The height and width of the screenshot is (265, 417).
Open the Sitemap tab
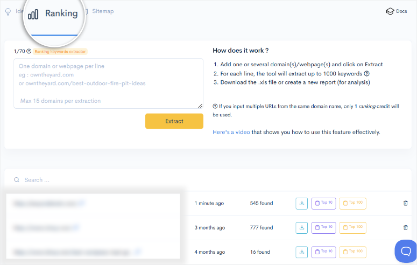102,11
